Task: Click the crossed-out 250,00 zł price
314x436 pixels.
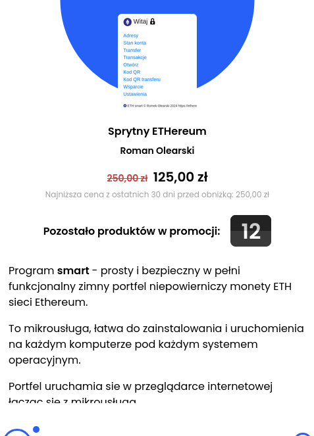Action: pos(127,178)
